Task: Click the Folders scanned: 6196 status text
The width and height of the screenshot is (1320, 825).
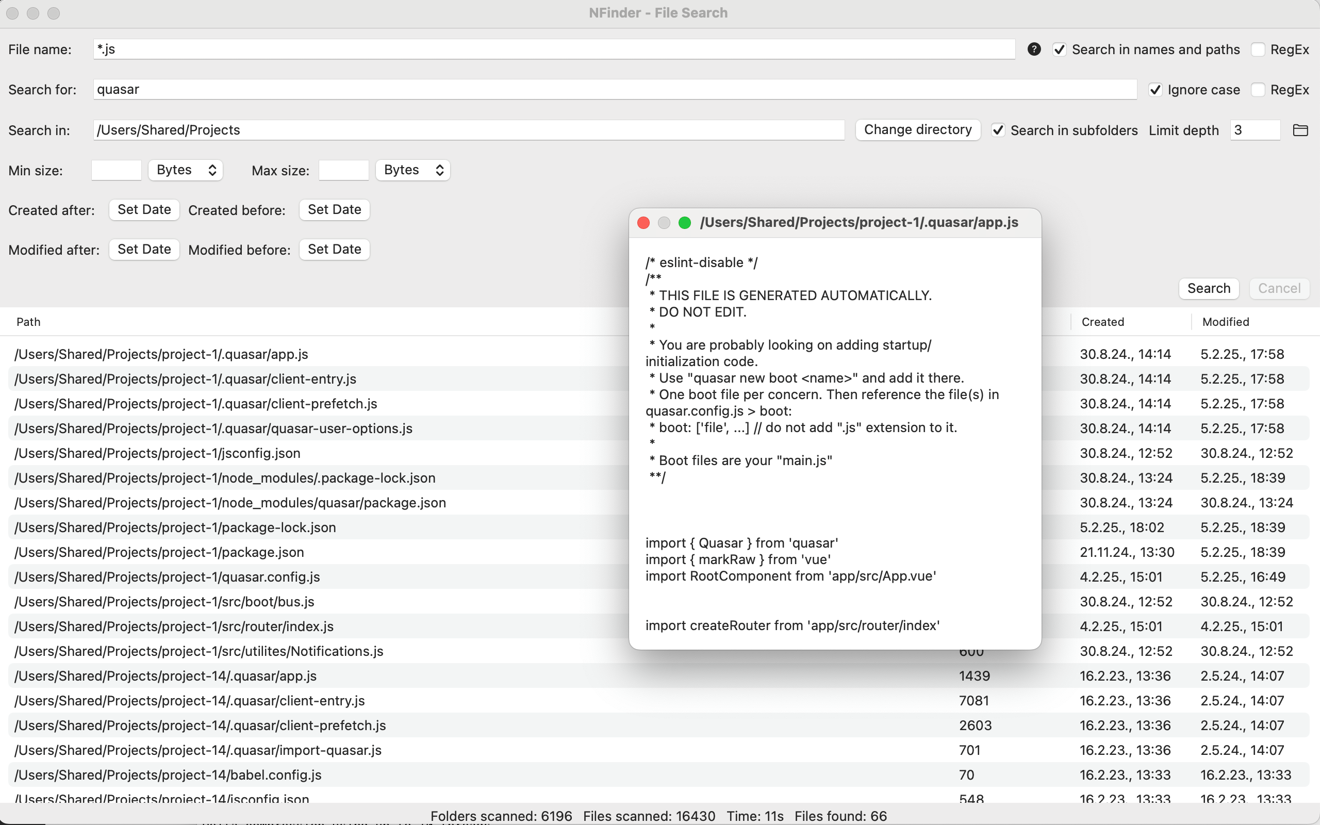Action: [x=501, y=816]
